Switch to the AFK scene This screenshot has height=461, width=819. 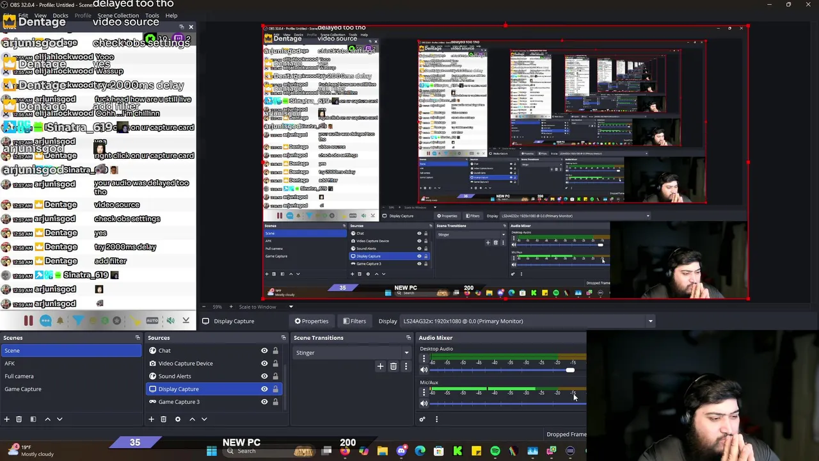point(70,364)
